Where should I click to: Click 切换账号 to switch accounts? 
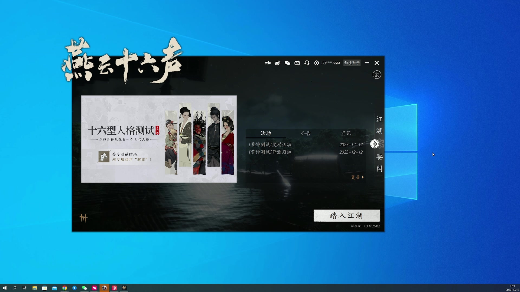[352, 63]
